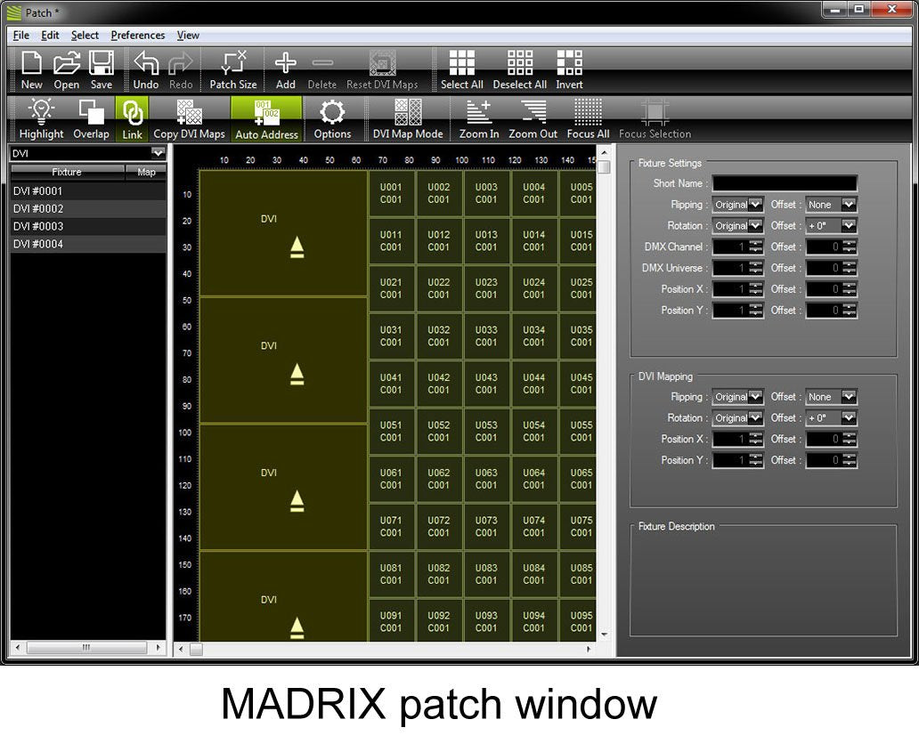Click the patch grid vertical scrollbar thumb
The image size is (919, 752).
[605, 167]
